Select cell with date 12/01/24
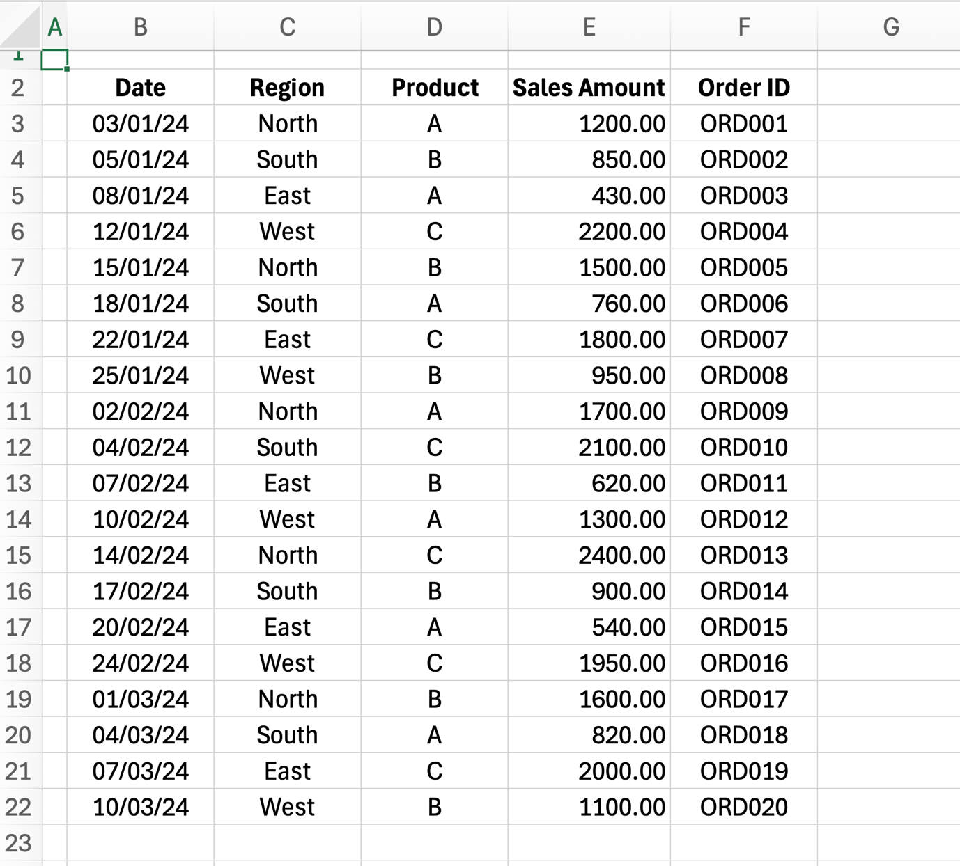The width and height of the screenshot is (960, 866). (140, 231)
